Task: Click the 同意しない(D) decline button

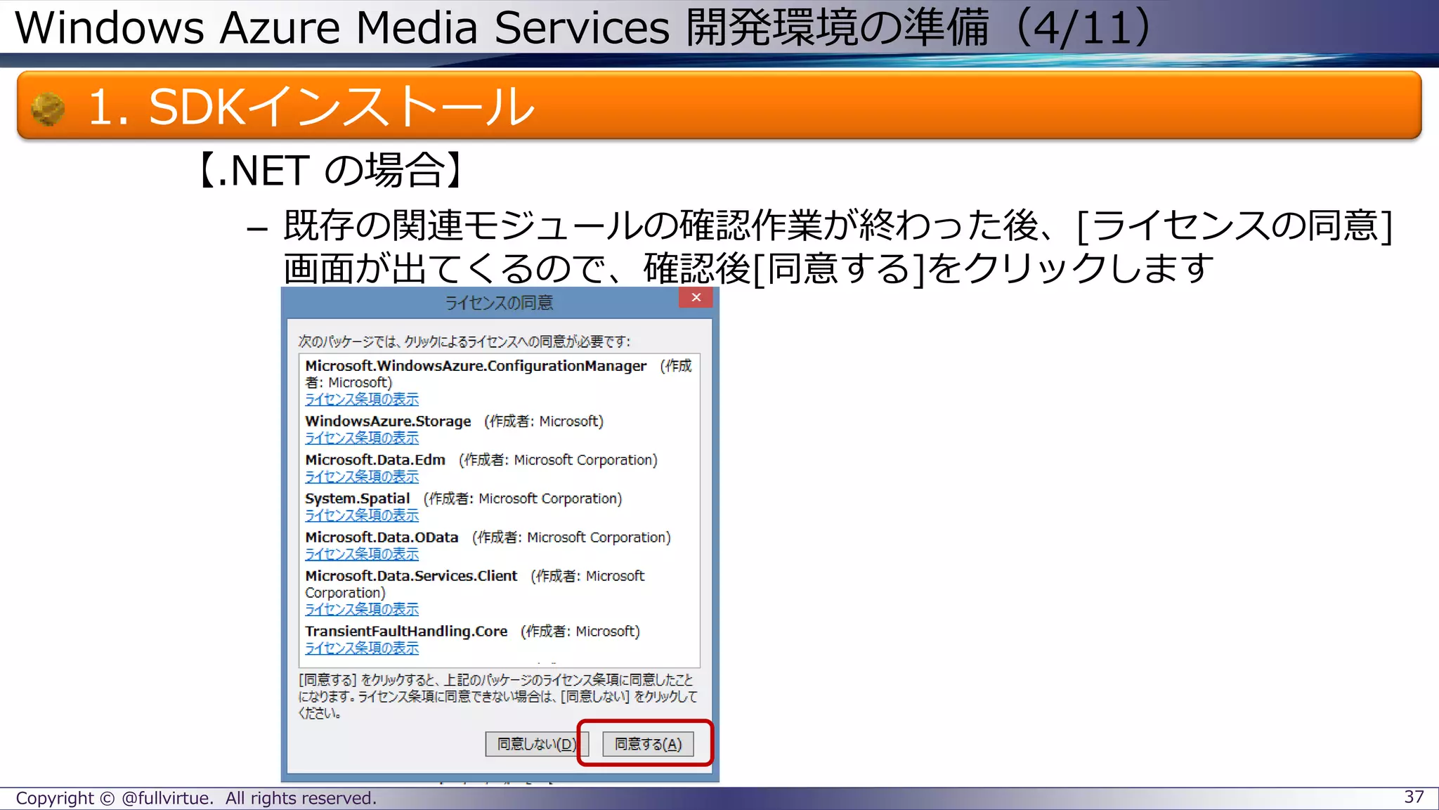Action: pyautogui.click(x=536, y=744)
